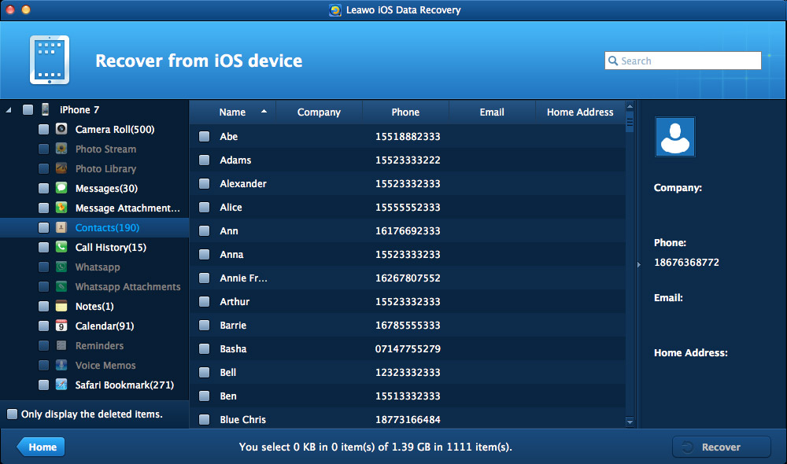
Task: Select the Phone column header
Action: (x=405, y=112)
